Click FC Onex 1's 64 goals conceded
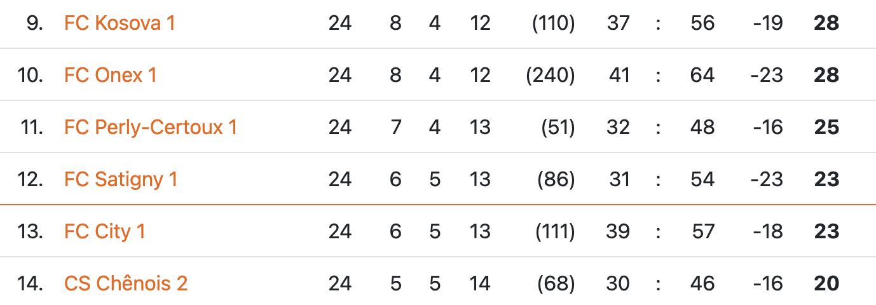Viewport: 876px width, 305px height. [702, 76]
